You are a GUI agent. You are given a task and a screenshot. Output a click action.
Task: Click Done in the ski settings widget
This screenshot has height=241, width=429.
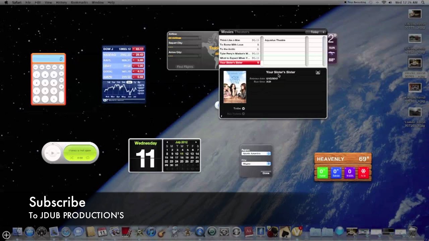266,173
